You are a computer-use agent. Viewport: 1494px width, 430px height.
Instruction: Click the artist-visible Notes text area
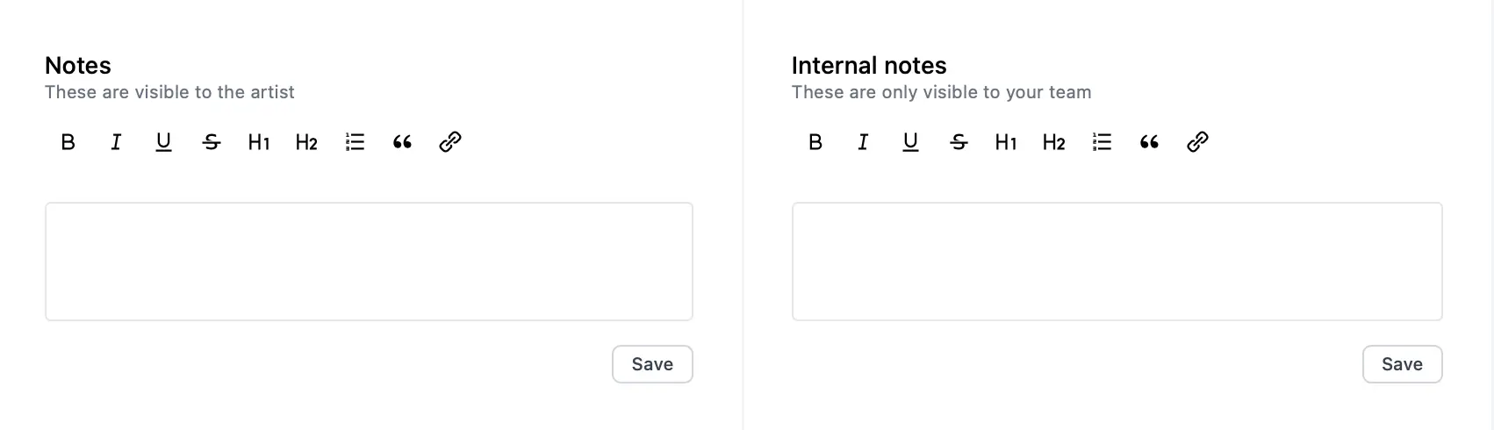pyautogui.click(x=369, y=262)
